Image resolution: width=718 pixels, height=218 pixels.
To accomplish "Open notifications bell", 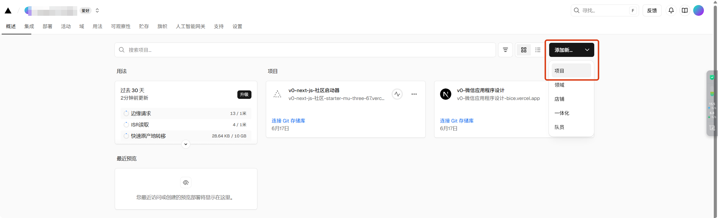I will (x=671, y=10).
